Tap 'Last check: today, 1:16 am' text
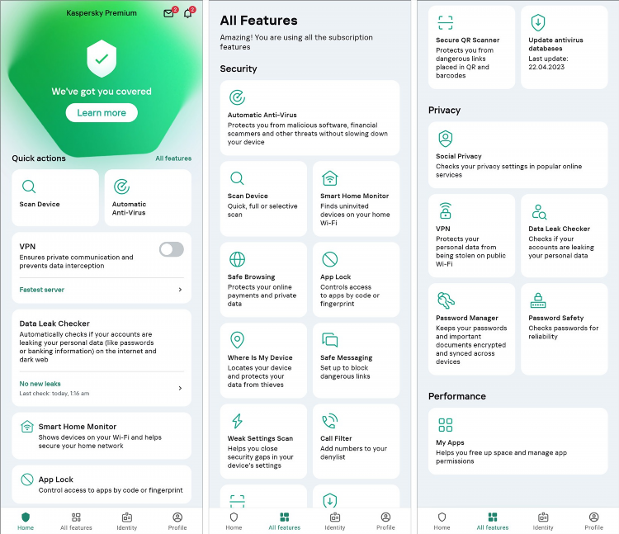 [x=54, y=394]
